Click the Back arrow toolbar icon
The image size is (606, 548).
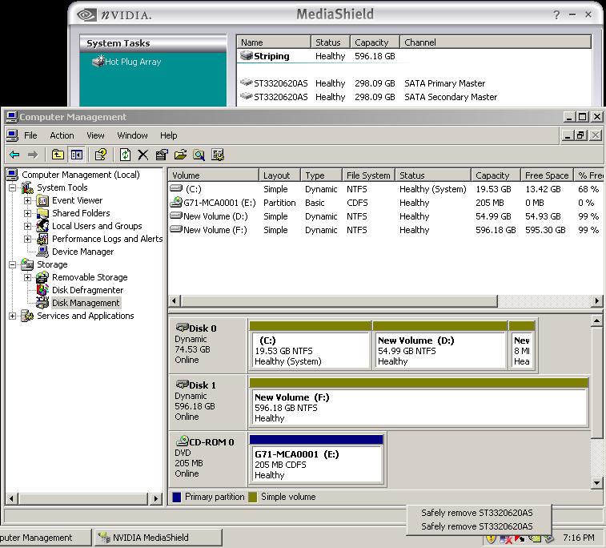click(14, 155)
